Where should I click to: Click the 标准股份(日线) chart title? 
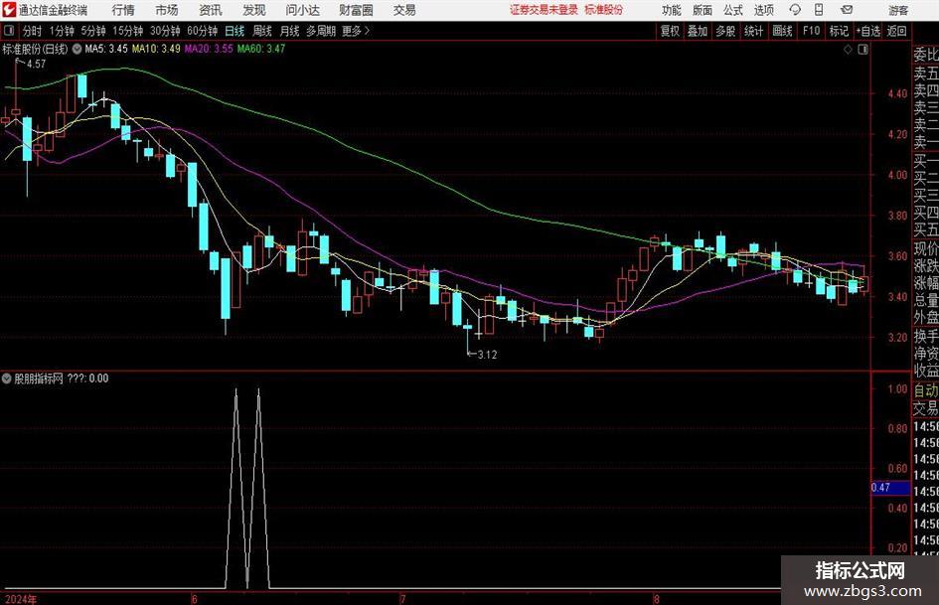pos(35,49)
